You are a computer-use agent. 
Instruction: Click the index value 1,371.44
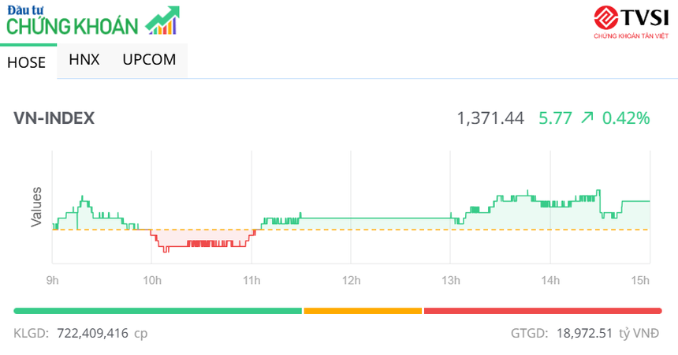(x=490, y=118)
